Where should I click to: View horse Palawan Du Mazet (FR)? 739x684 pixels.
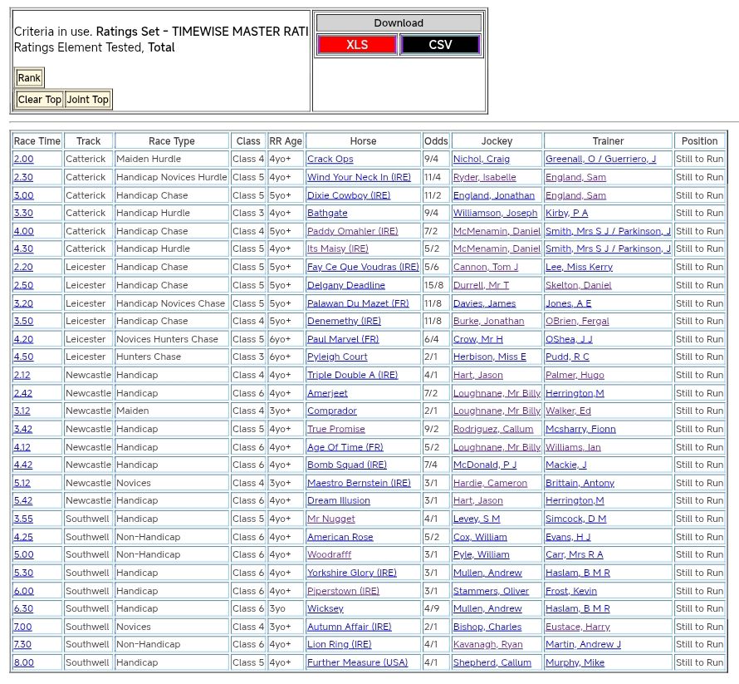358,303
